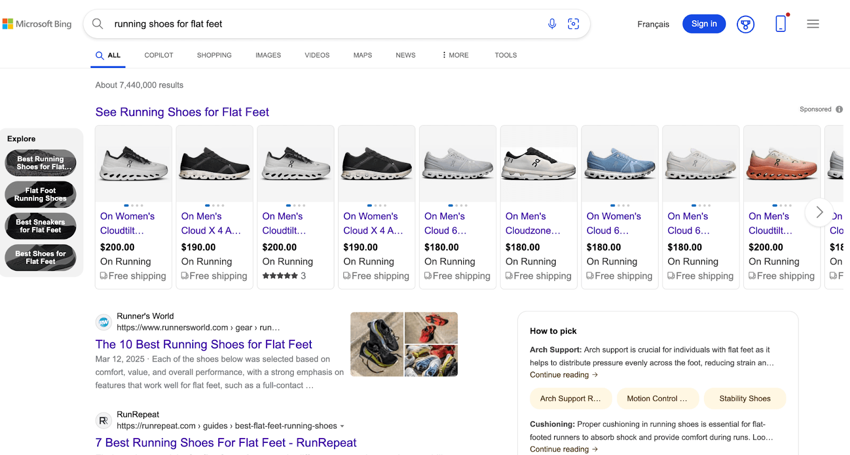Select the Motion Control chip

[x=657, y=399]
